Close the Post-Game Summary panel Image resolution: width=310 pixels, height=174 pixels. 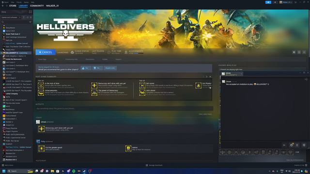tap(210, 76)
